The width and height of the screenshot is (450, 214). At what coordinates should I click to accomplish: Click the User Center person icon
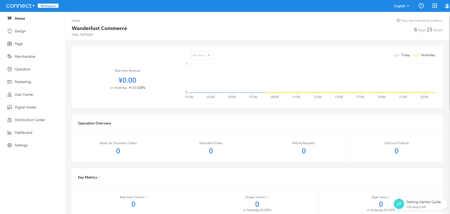point(10,94)
